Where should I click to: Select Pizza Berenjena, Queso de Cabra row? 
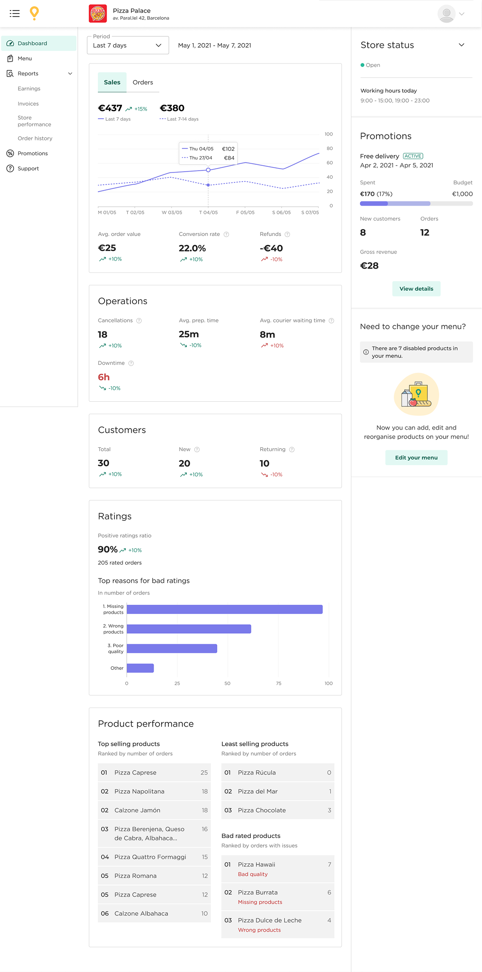coord(154,834)
